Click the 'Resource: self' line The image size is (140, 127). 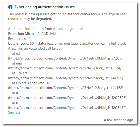coord(19,39)
